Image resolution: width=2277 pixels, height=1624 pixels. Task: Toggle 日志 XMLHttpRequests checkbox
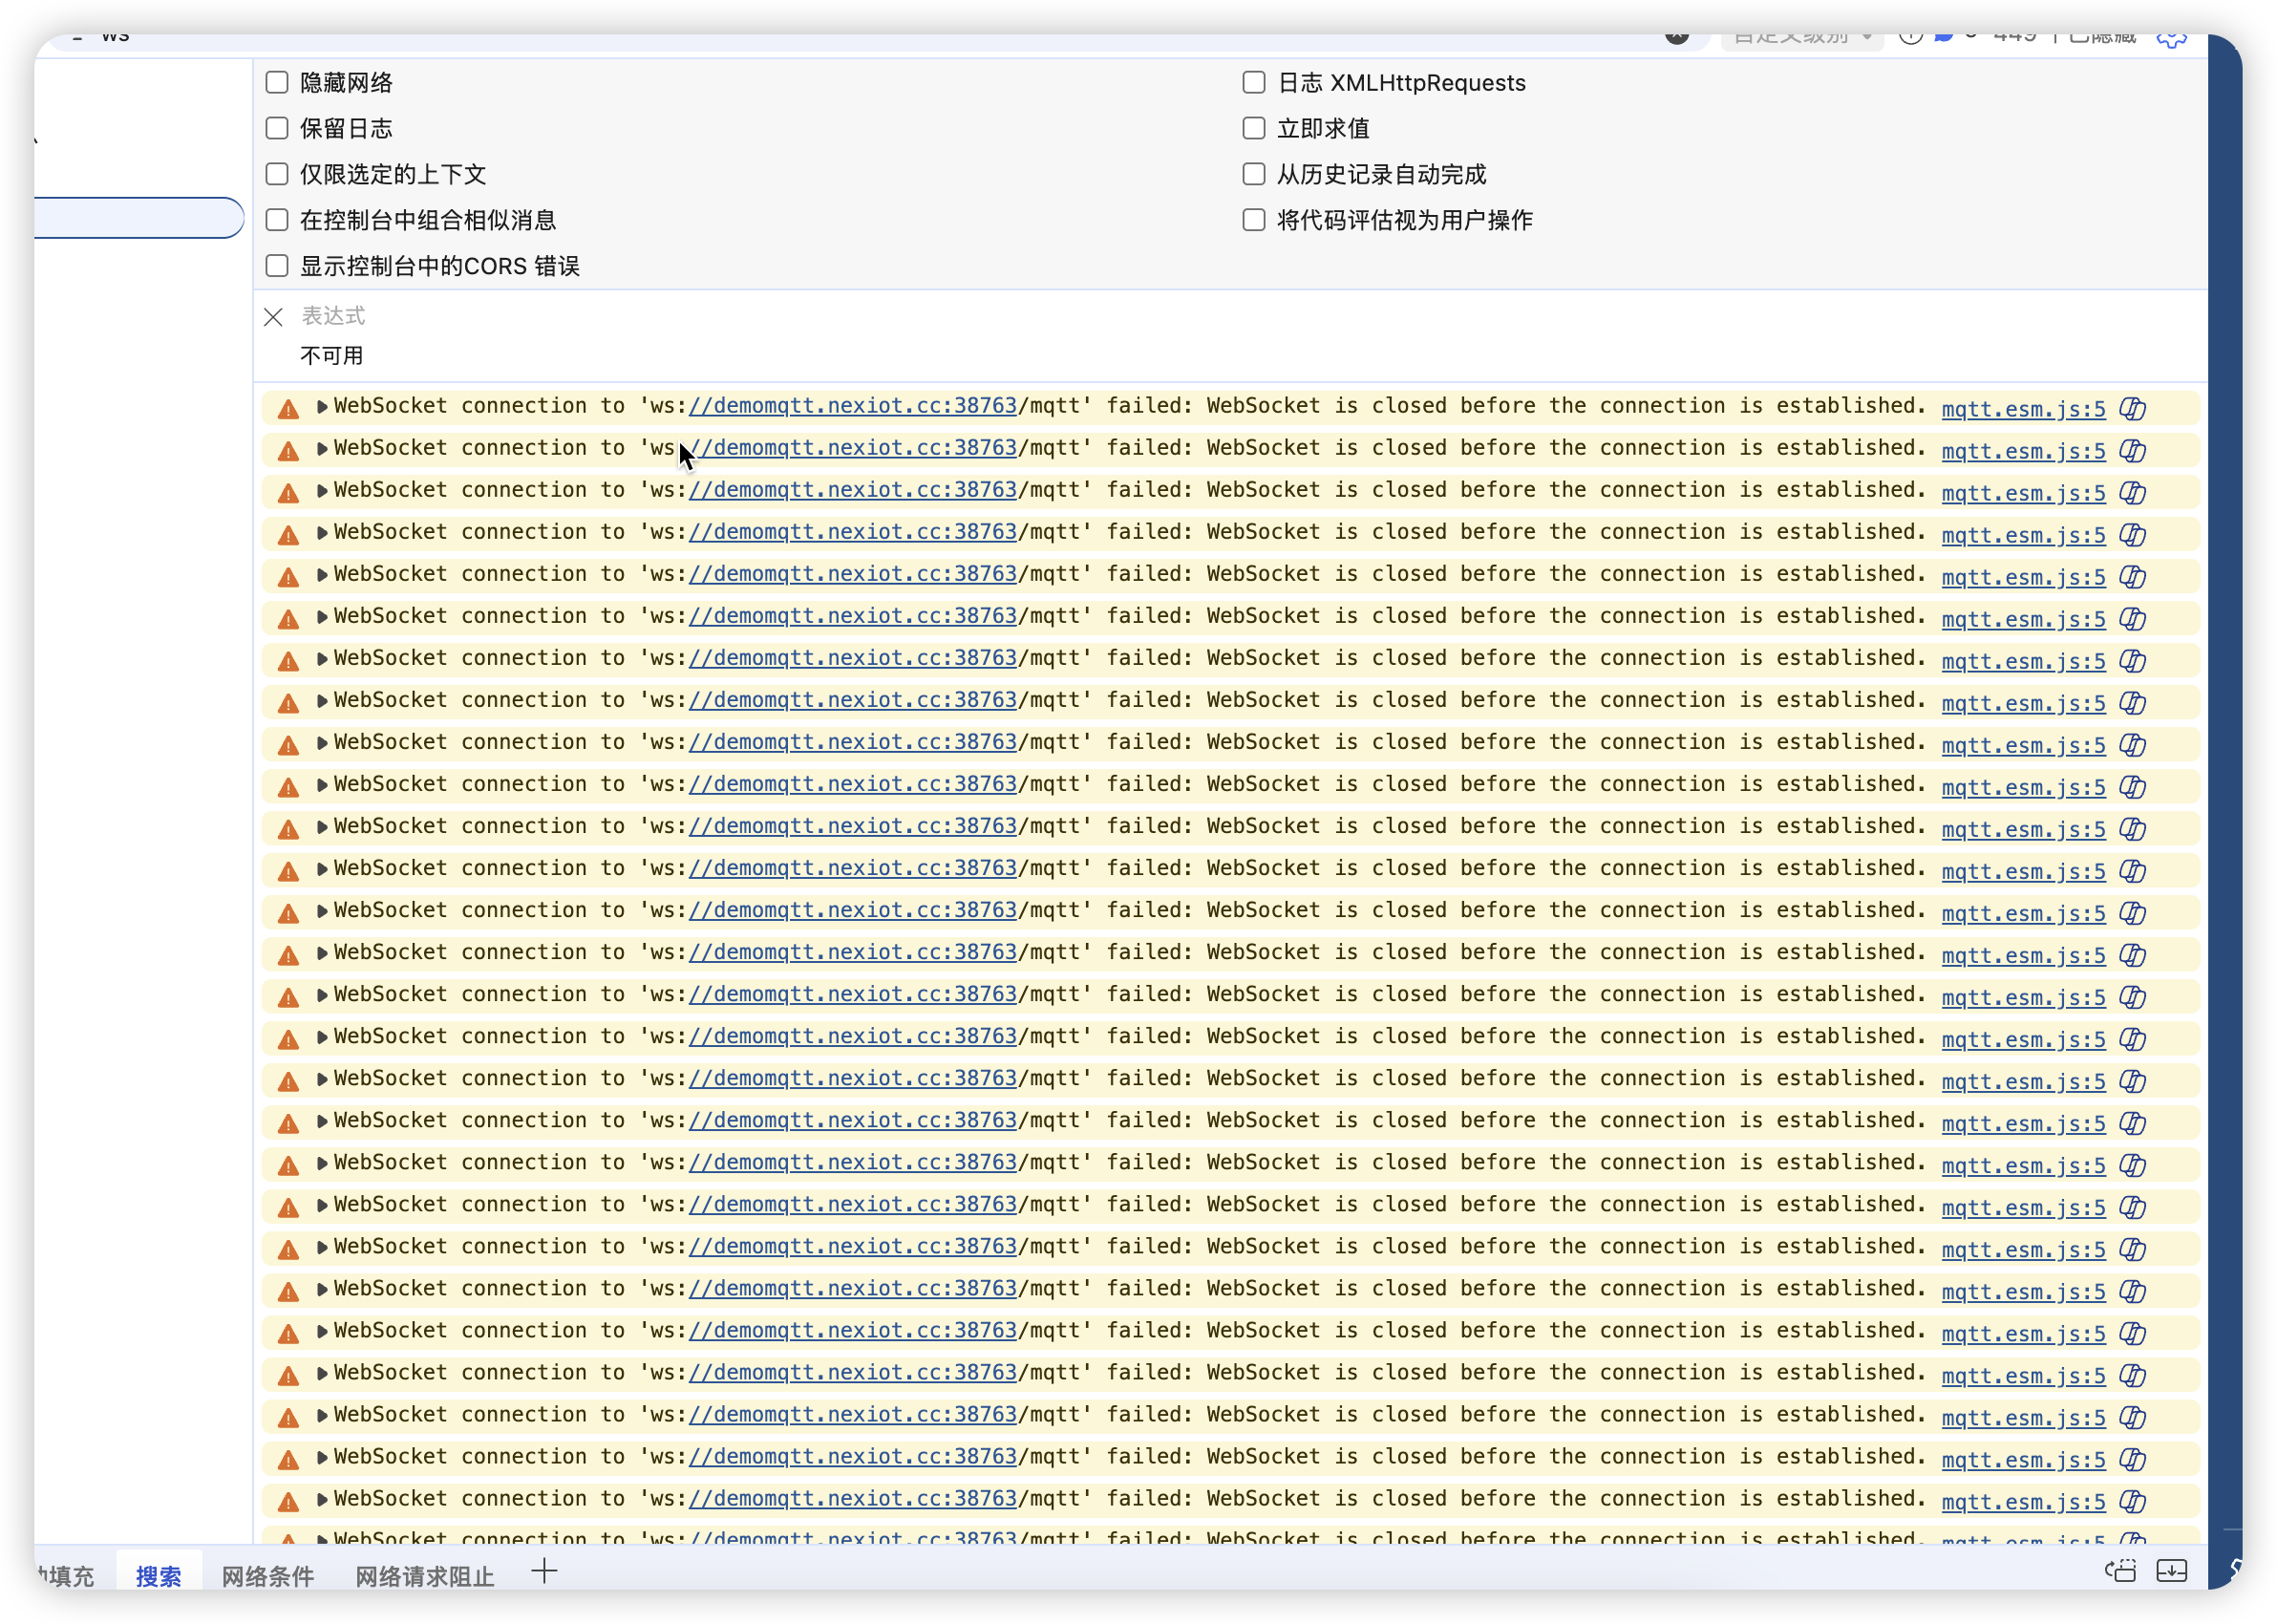pos(1253,82)
